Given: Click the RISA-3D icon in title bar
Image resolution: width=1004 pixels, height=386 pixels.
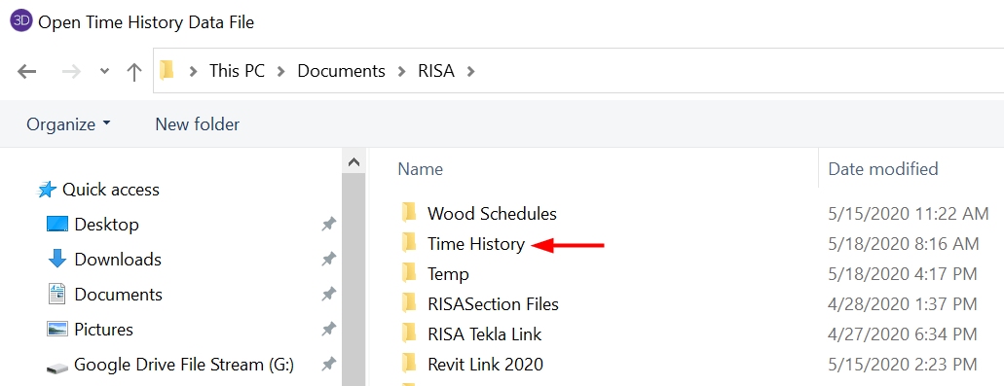Looking at the screenshot, I should (x=21, y=21).
